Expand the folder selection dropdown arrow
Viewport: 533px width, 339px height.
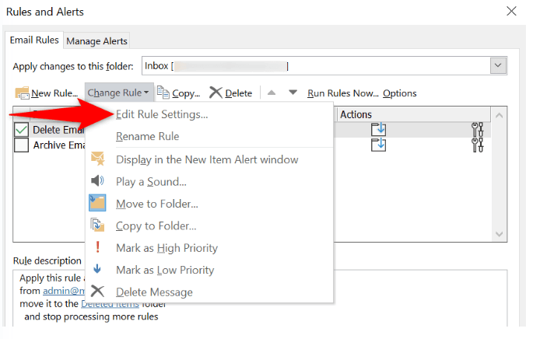(498, 65)
